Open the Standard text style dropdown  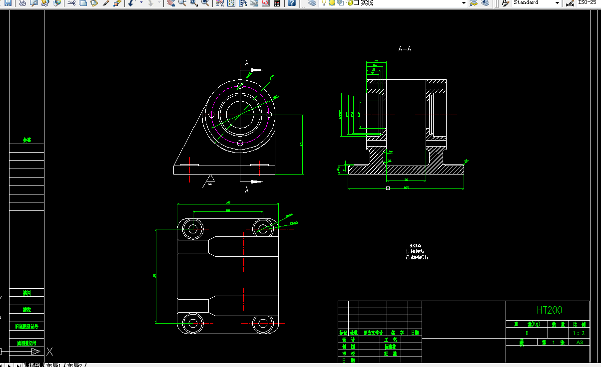point(557,3)
